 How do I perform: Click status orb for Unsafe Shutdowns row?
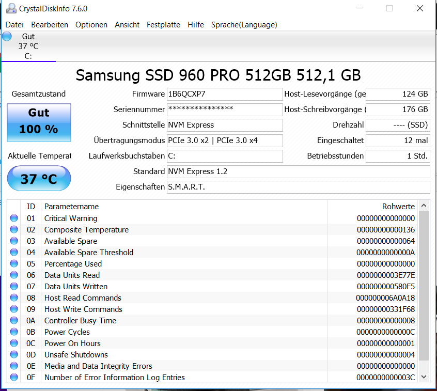pyautogui.click(x=14, y=354)
